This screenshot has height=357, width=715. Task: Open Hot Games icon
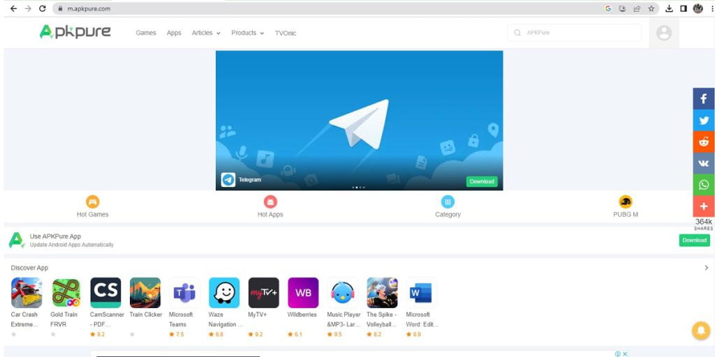point(93,202)
